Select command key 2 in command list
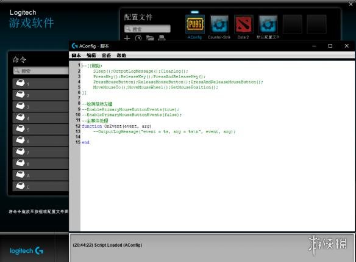Screen dimensions: 356x262 tap(40, 95)
